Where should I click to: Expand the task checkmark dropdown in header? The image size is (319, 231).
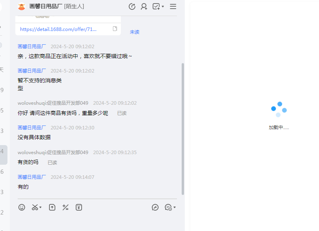[163, 6]
